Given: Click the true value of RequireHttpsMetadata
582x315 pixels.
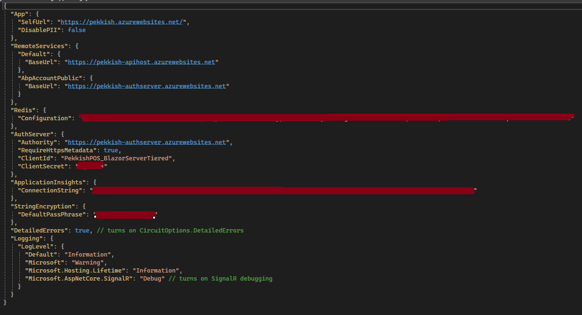Looking at the screenshot, I should (111, 150).
